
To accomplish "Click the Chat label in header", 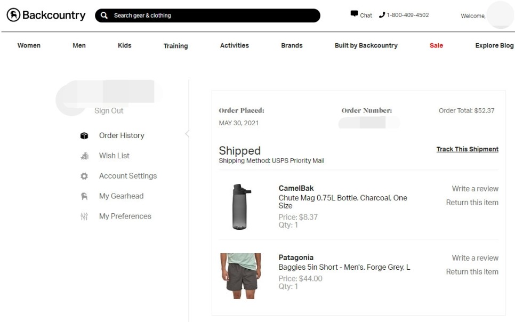I will 366,15.
